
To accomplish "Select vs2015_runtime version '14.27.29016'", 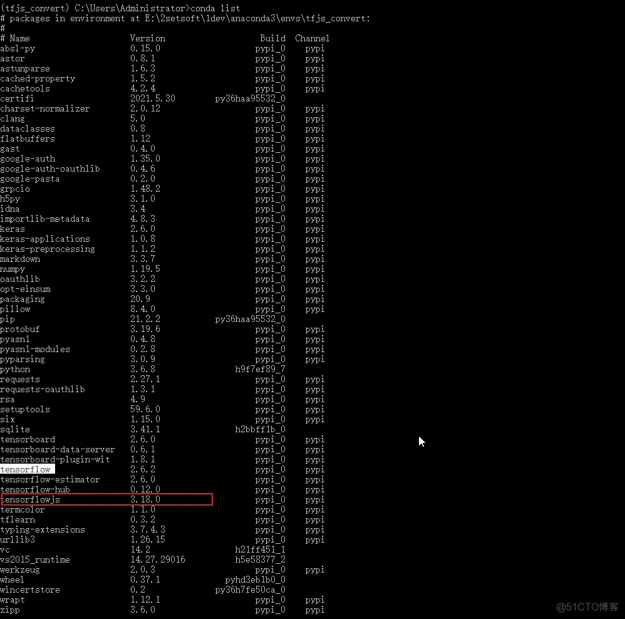I will (x=158, y=559).
